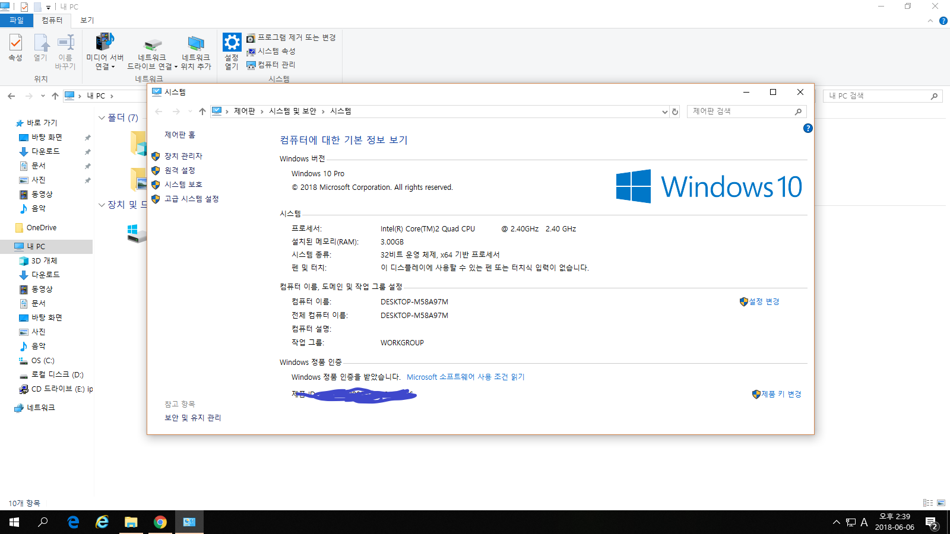This screenshot has height=534, width=950.
Task: Open recent locations dropdown in Explorer
Action: (43, 96)
